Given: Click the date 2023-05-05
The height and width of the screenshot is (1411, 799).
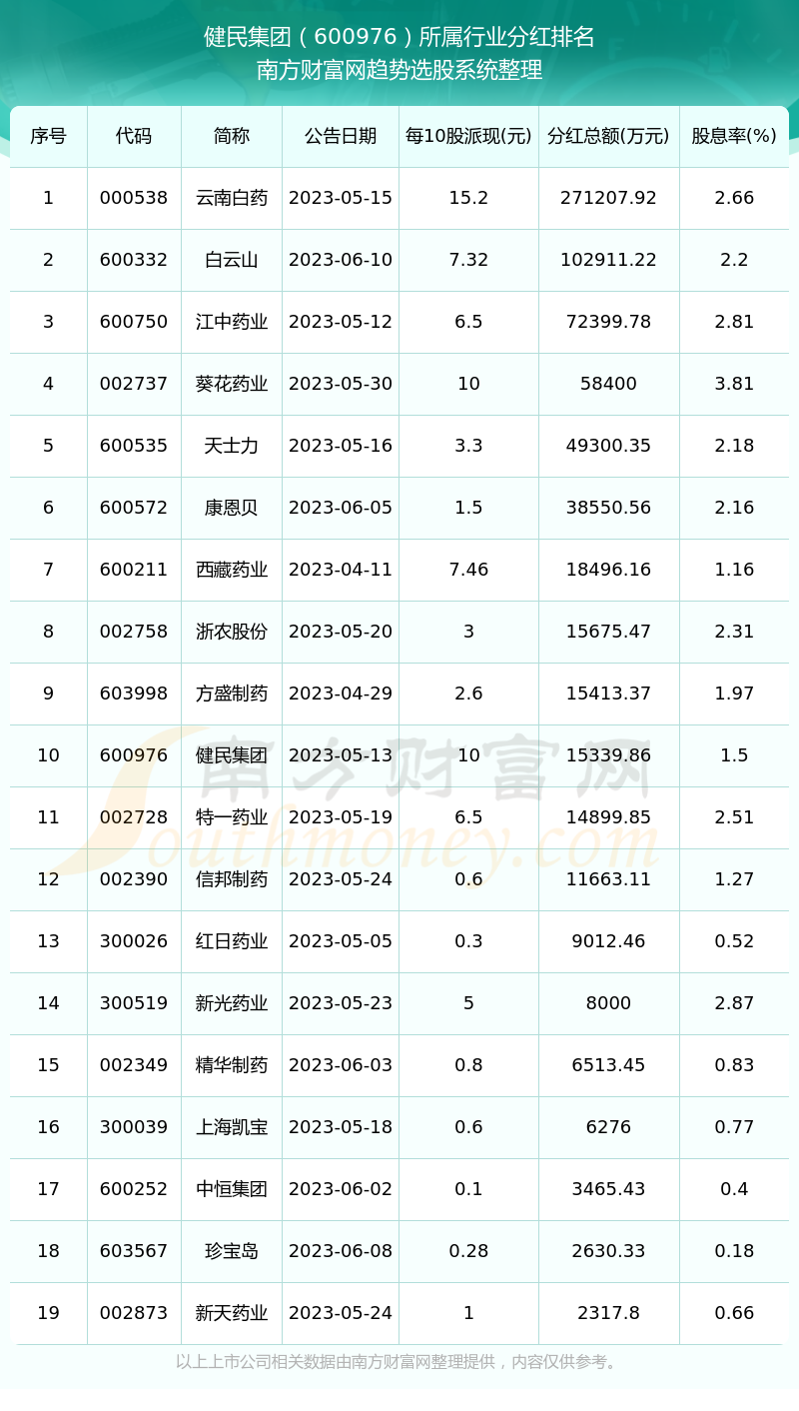Looking at the screenshot, I should [341, 941].
